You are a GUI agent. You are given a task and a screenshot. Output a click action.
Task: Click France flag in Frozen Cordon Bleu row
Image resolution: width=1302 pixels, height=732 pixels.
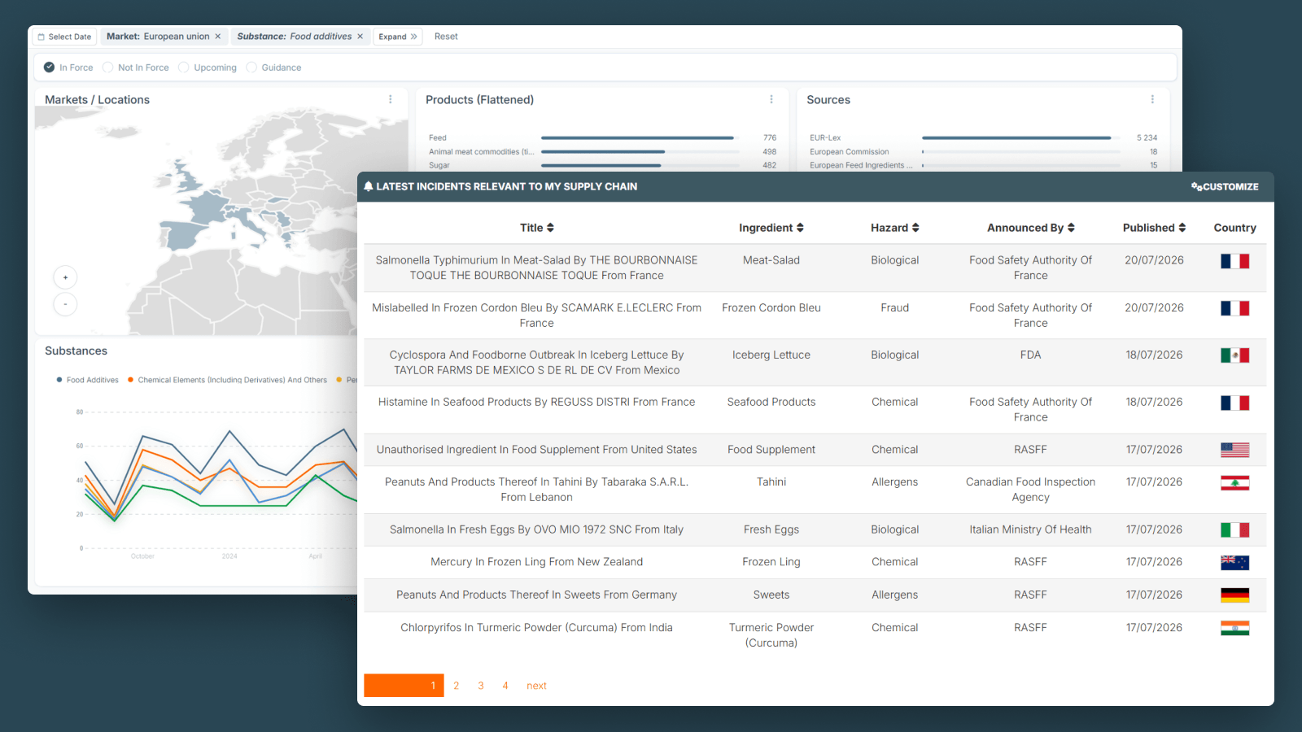(x=1234, y=308)
